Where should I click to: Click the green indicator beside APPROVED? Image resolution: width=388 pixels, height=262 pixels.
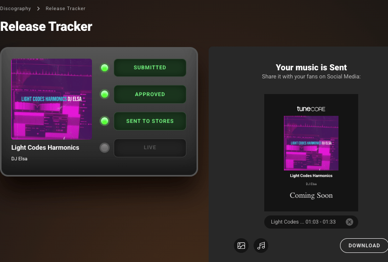(105, 94)
